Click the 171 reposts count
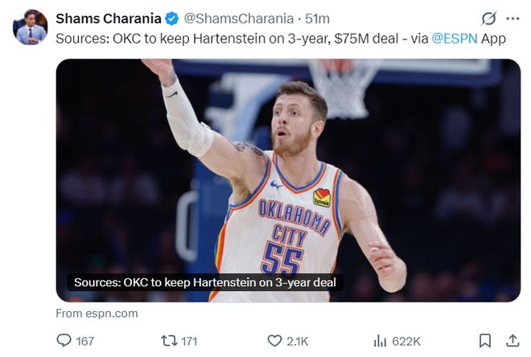Image resolution: width=531 pixels, height=357 pixels. coord(189,341)
